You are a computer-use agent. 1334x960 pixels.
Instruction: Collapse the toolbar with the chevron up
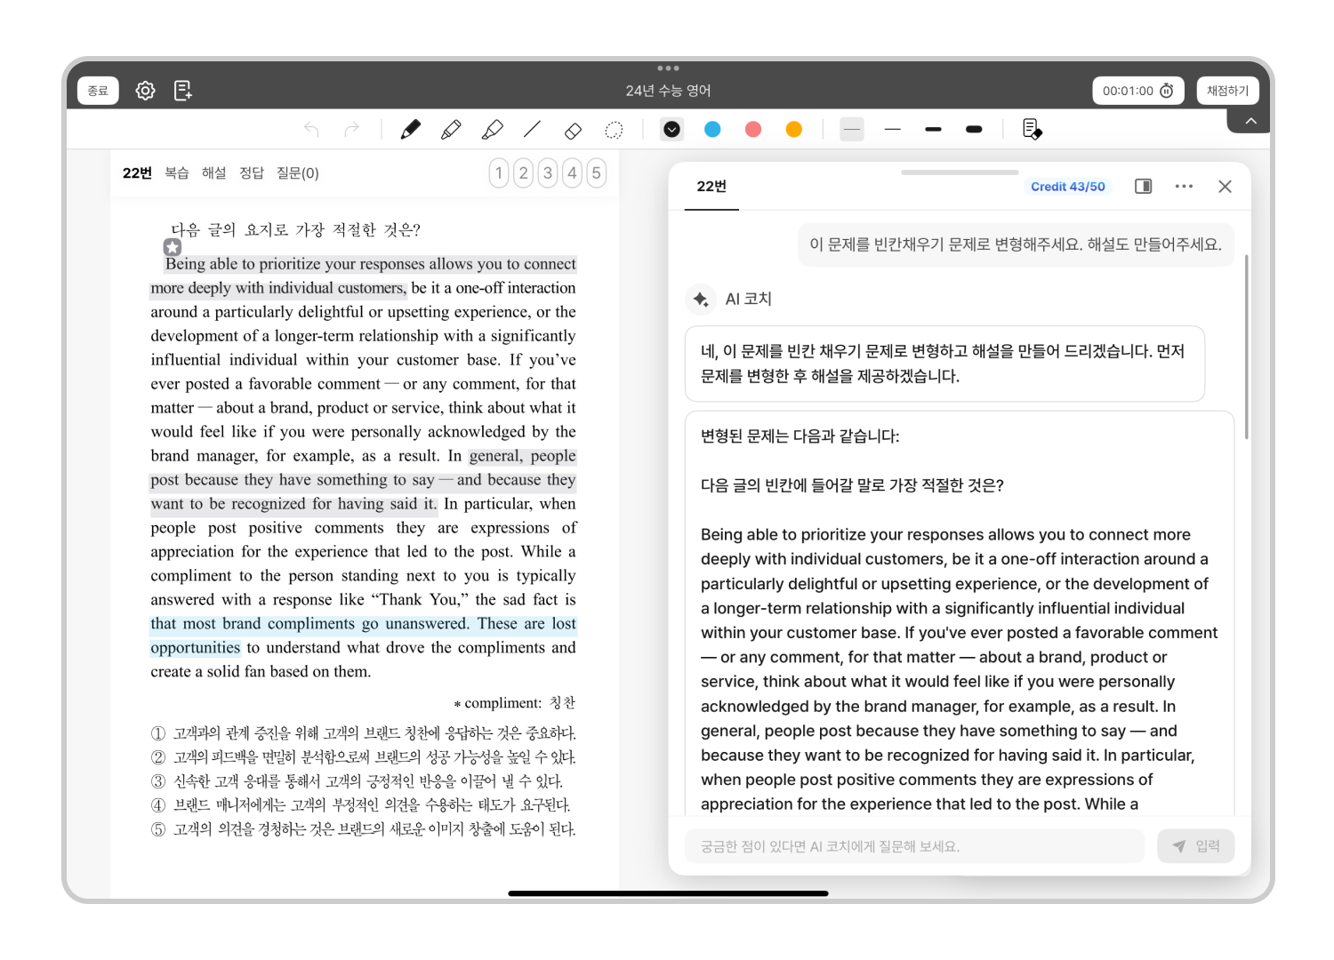point(1250,121)
